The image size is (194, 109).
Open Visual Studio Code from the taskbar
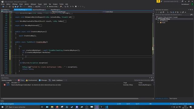(106, 107)
